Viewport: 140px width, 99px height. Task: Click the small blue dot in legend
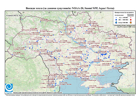(x=116, y=17)
